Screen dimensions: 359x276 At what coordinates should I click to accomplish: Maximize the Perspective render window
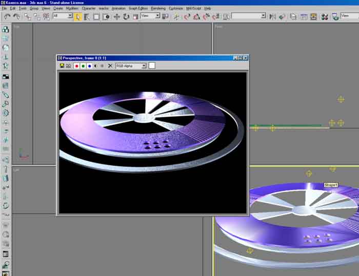240,58
